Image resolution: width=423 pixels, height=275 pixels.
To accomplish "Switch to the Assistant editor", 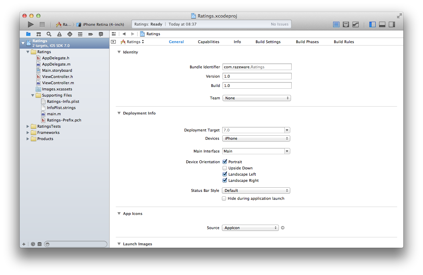I will pyautogui.click(x=346, y=24).
